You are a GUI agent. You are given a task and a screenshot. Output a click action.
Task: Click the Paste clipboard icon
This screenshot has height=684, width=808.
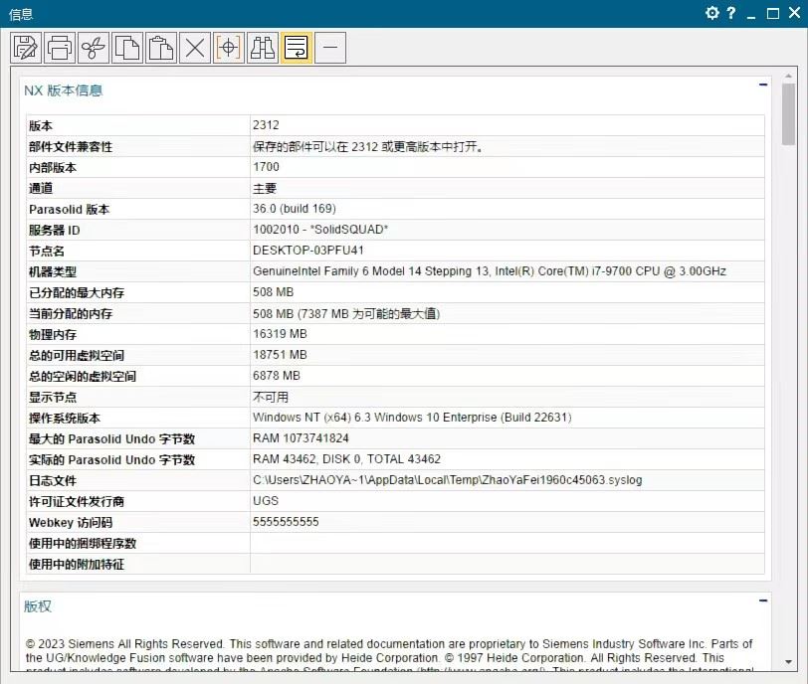(x=161, y=49)
